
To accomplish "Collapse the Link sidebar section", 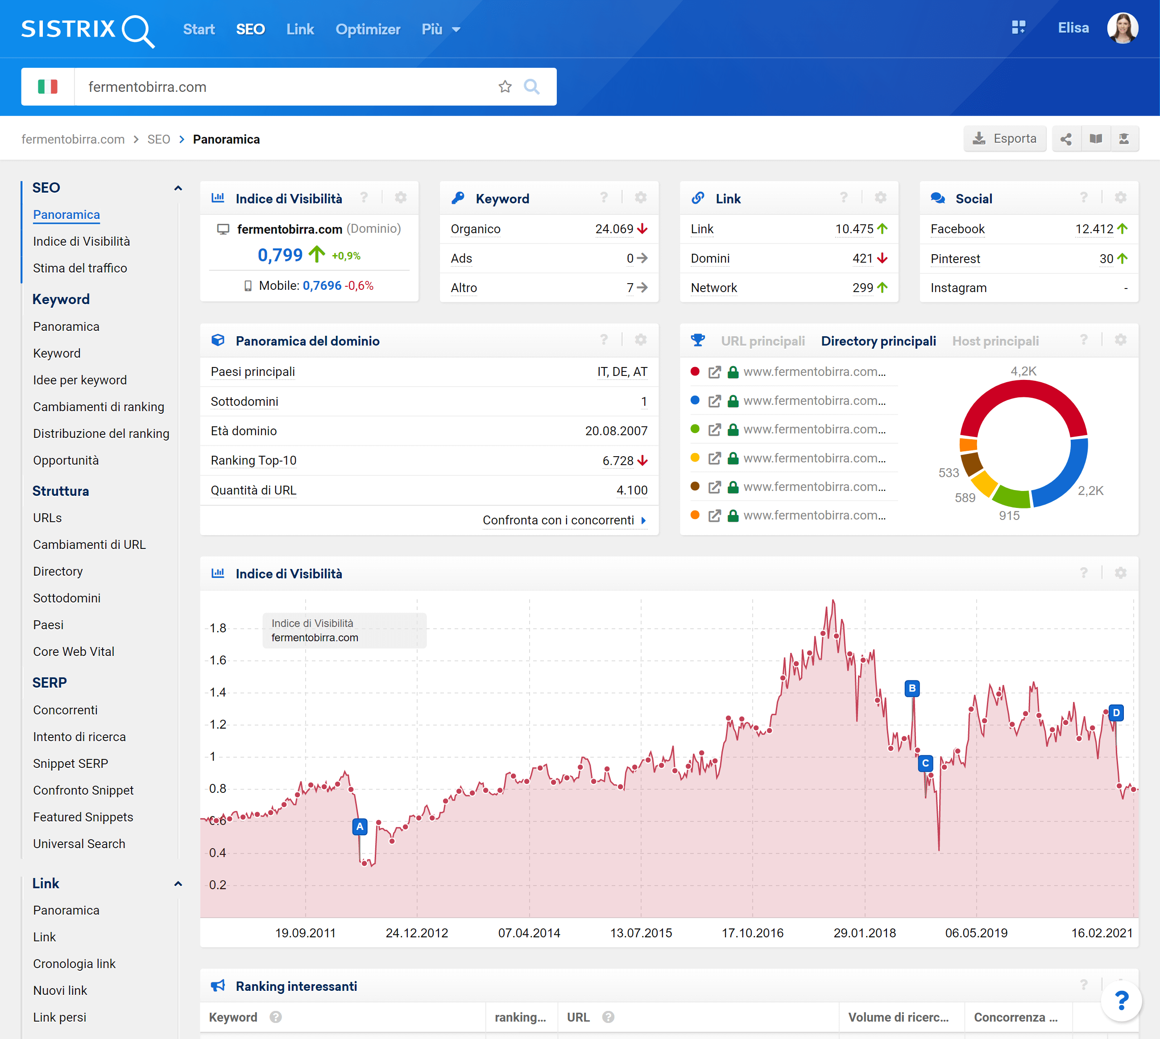I will coord(178,884).
